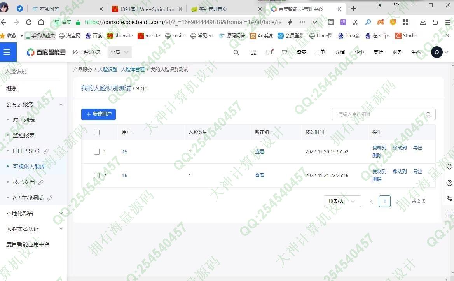
Task: Open the Q user avatar
Action: 437,52
